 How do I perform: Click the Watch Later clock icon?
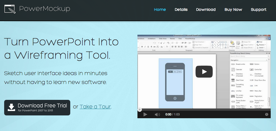click(x=267, y=114)
